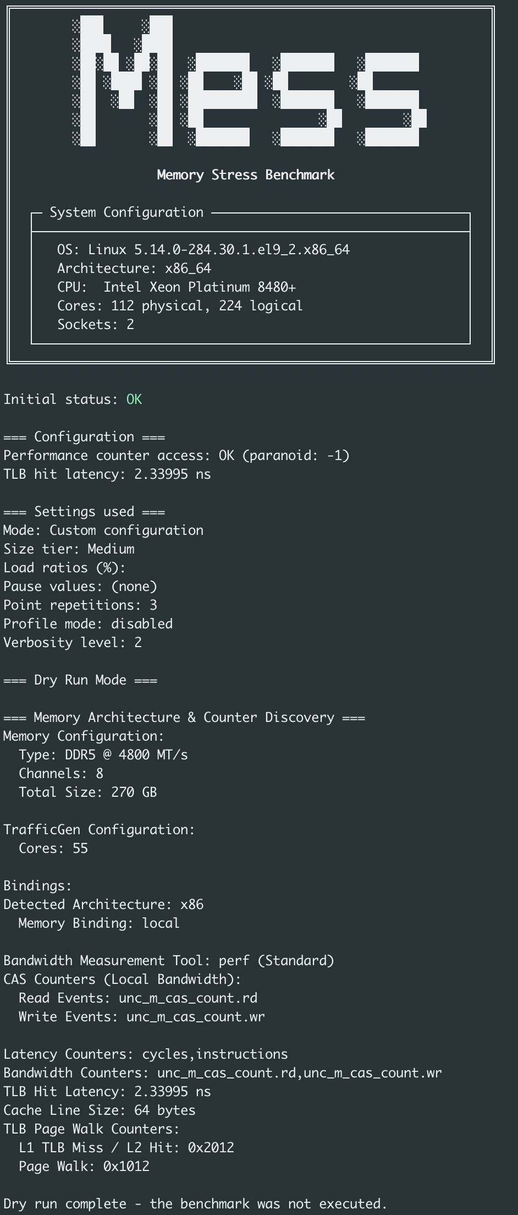Select 'TLB hit latency: 2.33995 ns' line

click(107, 474)
